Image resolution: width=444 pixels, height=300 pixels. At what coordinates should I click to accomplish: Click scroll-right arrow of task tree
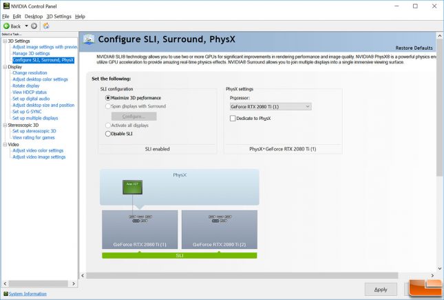[74, 283]
